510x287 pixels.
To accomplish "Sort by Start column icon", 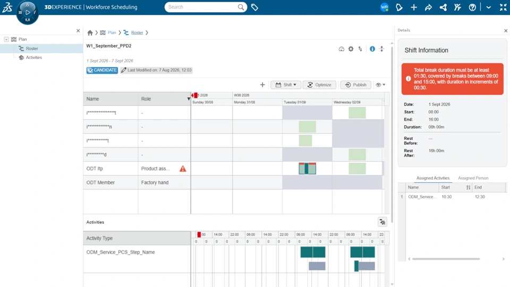I will [x=468, y=188].
